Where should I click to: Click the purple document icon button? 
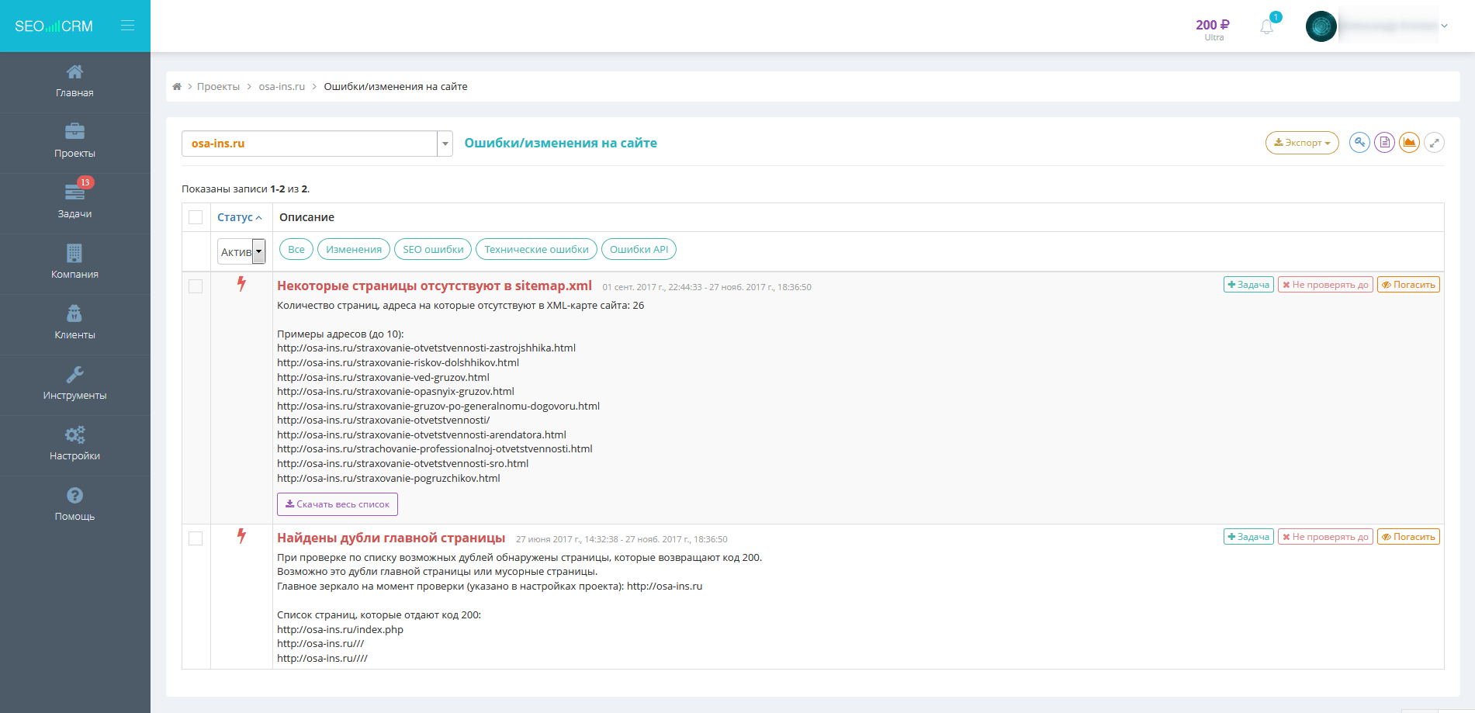click(1384, 143)
